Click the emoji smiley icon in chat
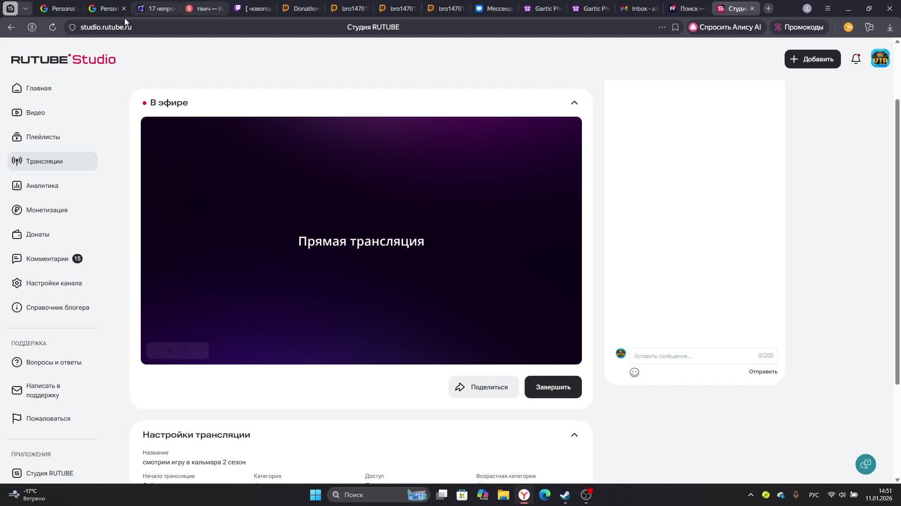 click(634, 372)
